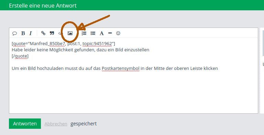Image resolution: width=264 pixels, height=135 pixels.
Task: Click the image upload icon
Action: point(70,33)
